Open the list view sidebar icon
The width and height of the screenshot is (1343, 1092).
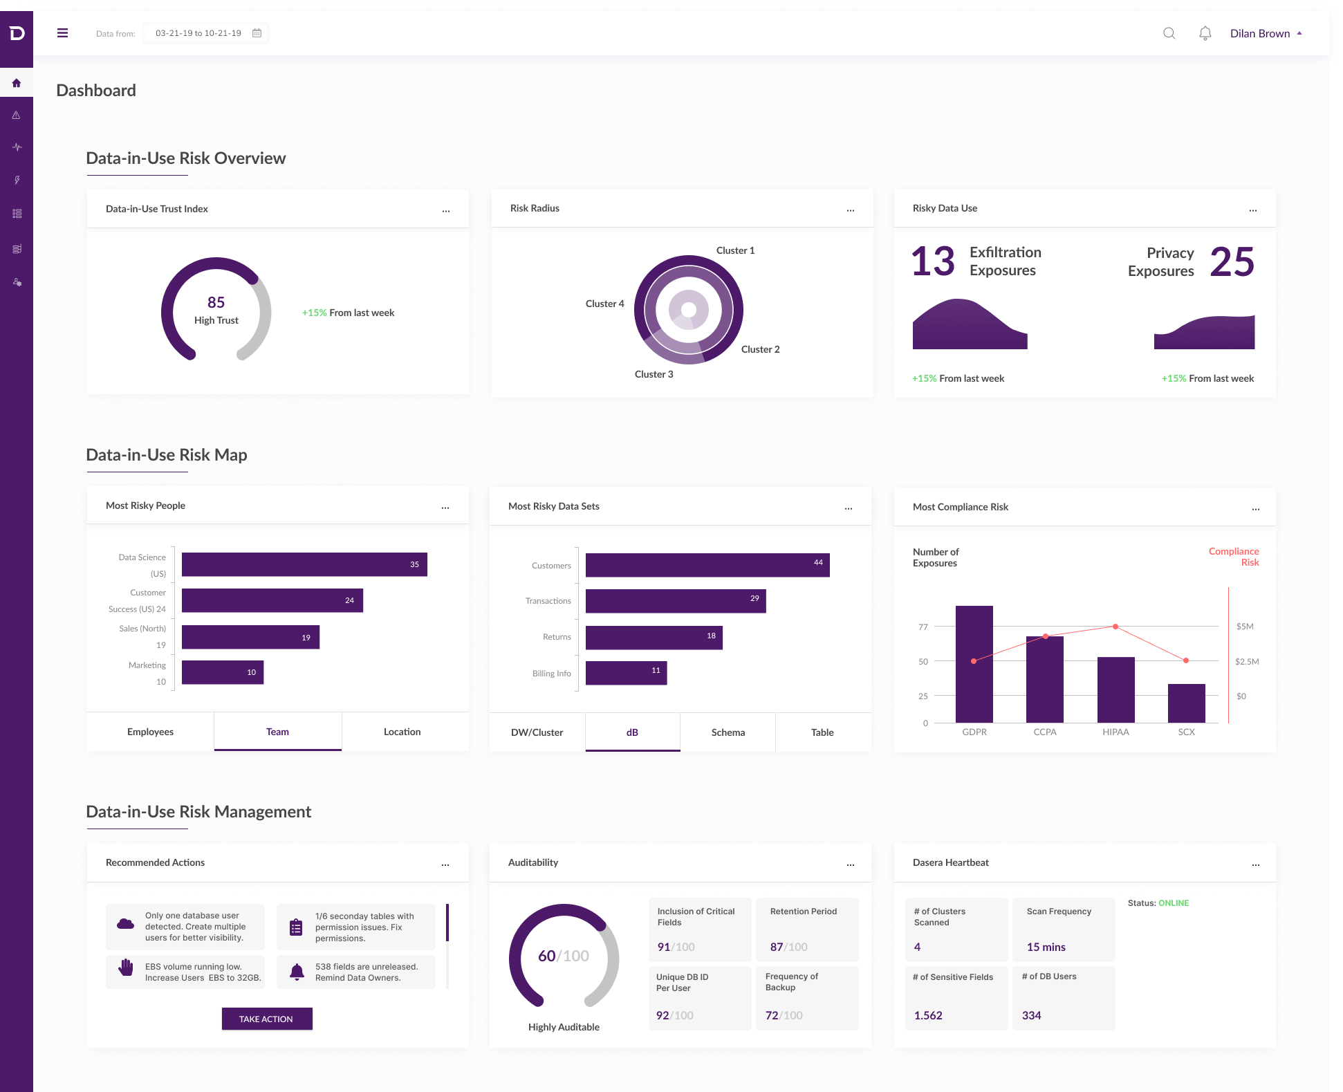17,214
